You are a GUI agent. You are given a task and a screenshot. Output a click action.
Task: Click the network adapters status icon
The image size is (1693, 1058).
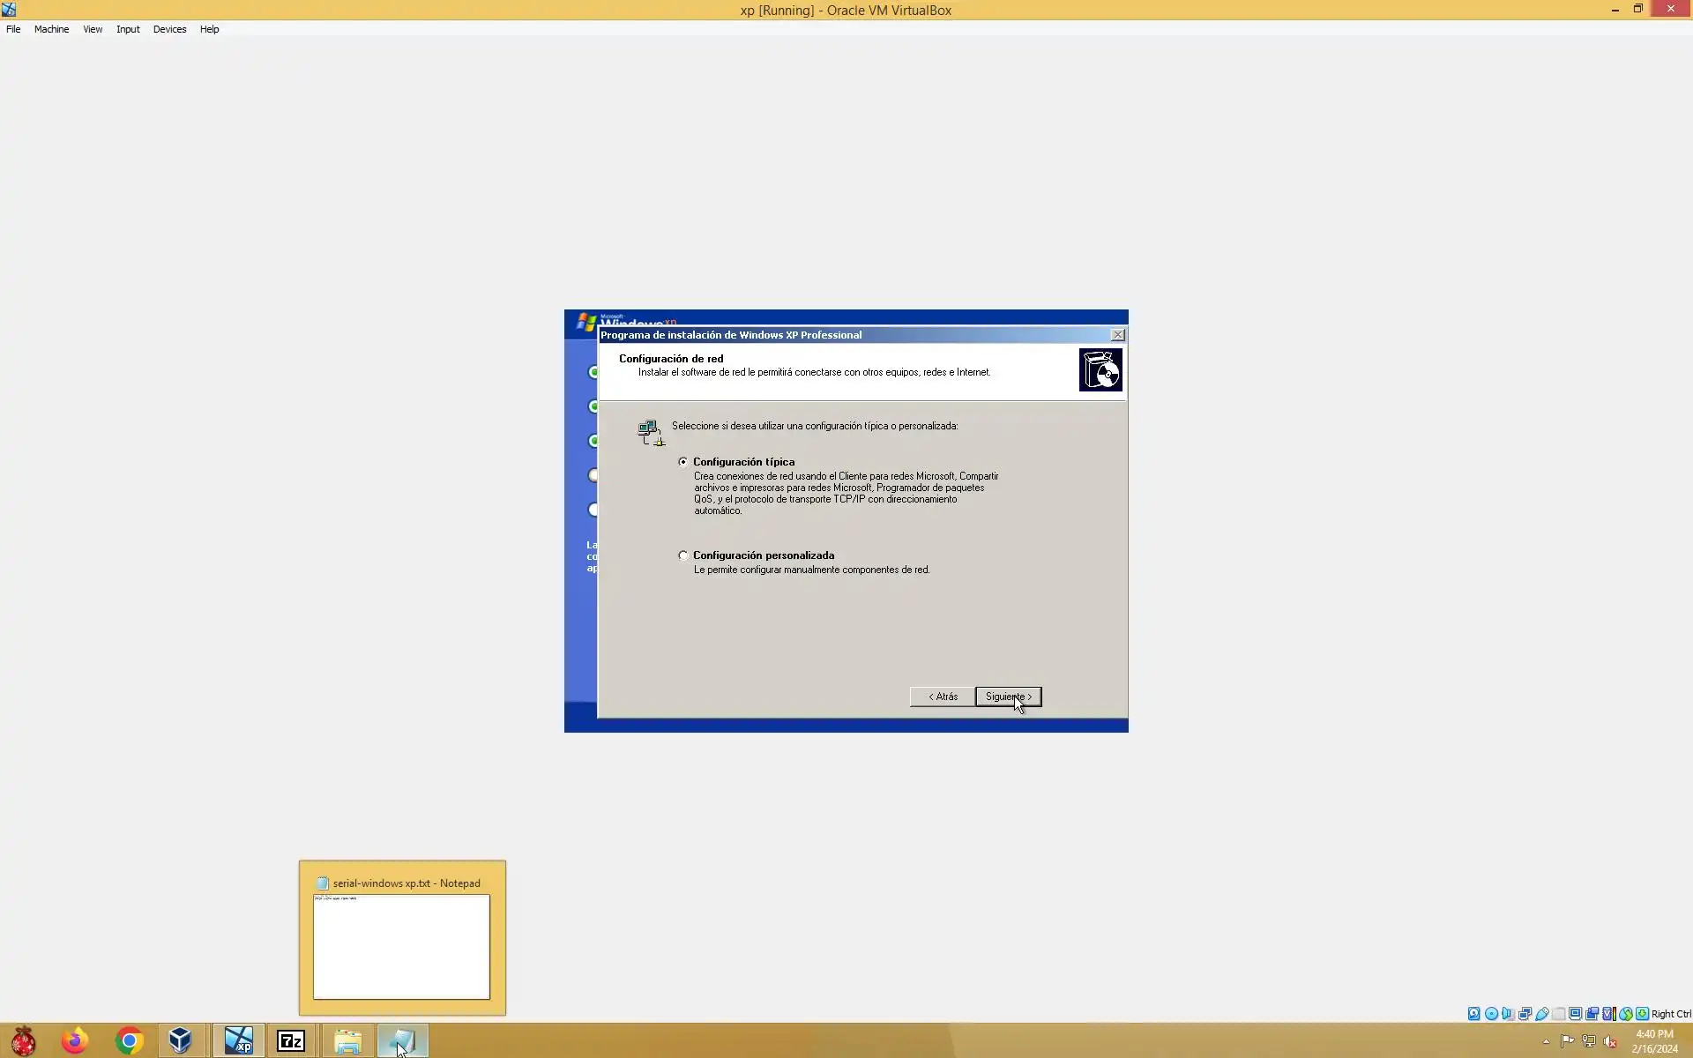[1525, 1014]
